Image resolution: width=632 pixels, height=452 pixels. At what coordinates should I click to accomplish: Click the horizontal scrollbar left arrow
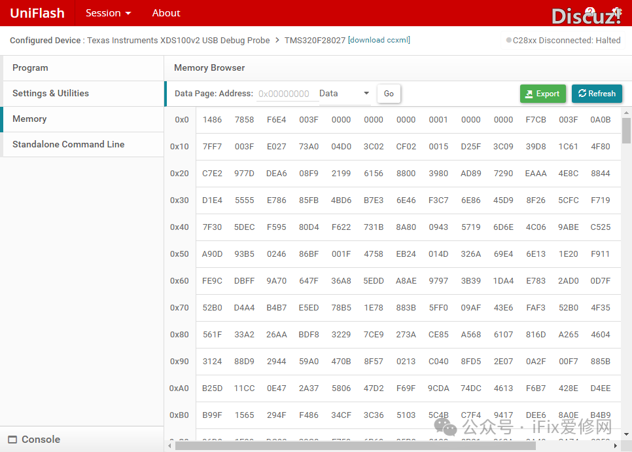point(170,446)
